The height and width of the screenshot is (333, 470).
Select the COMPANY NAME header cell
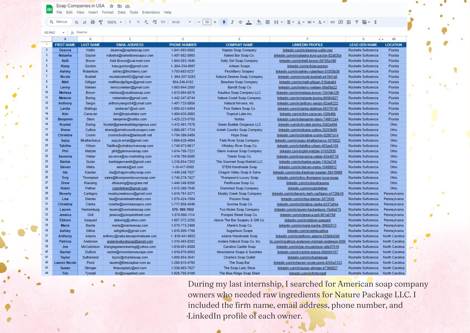(239, 45)
